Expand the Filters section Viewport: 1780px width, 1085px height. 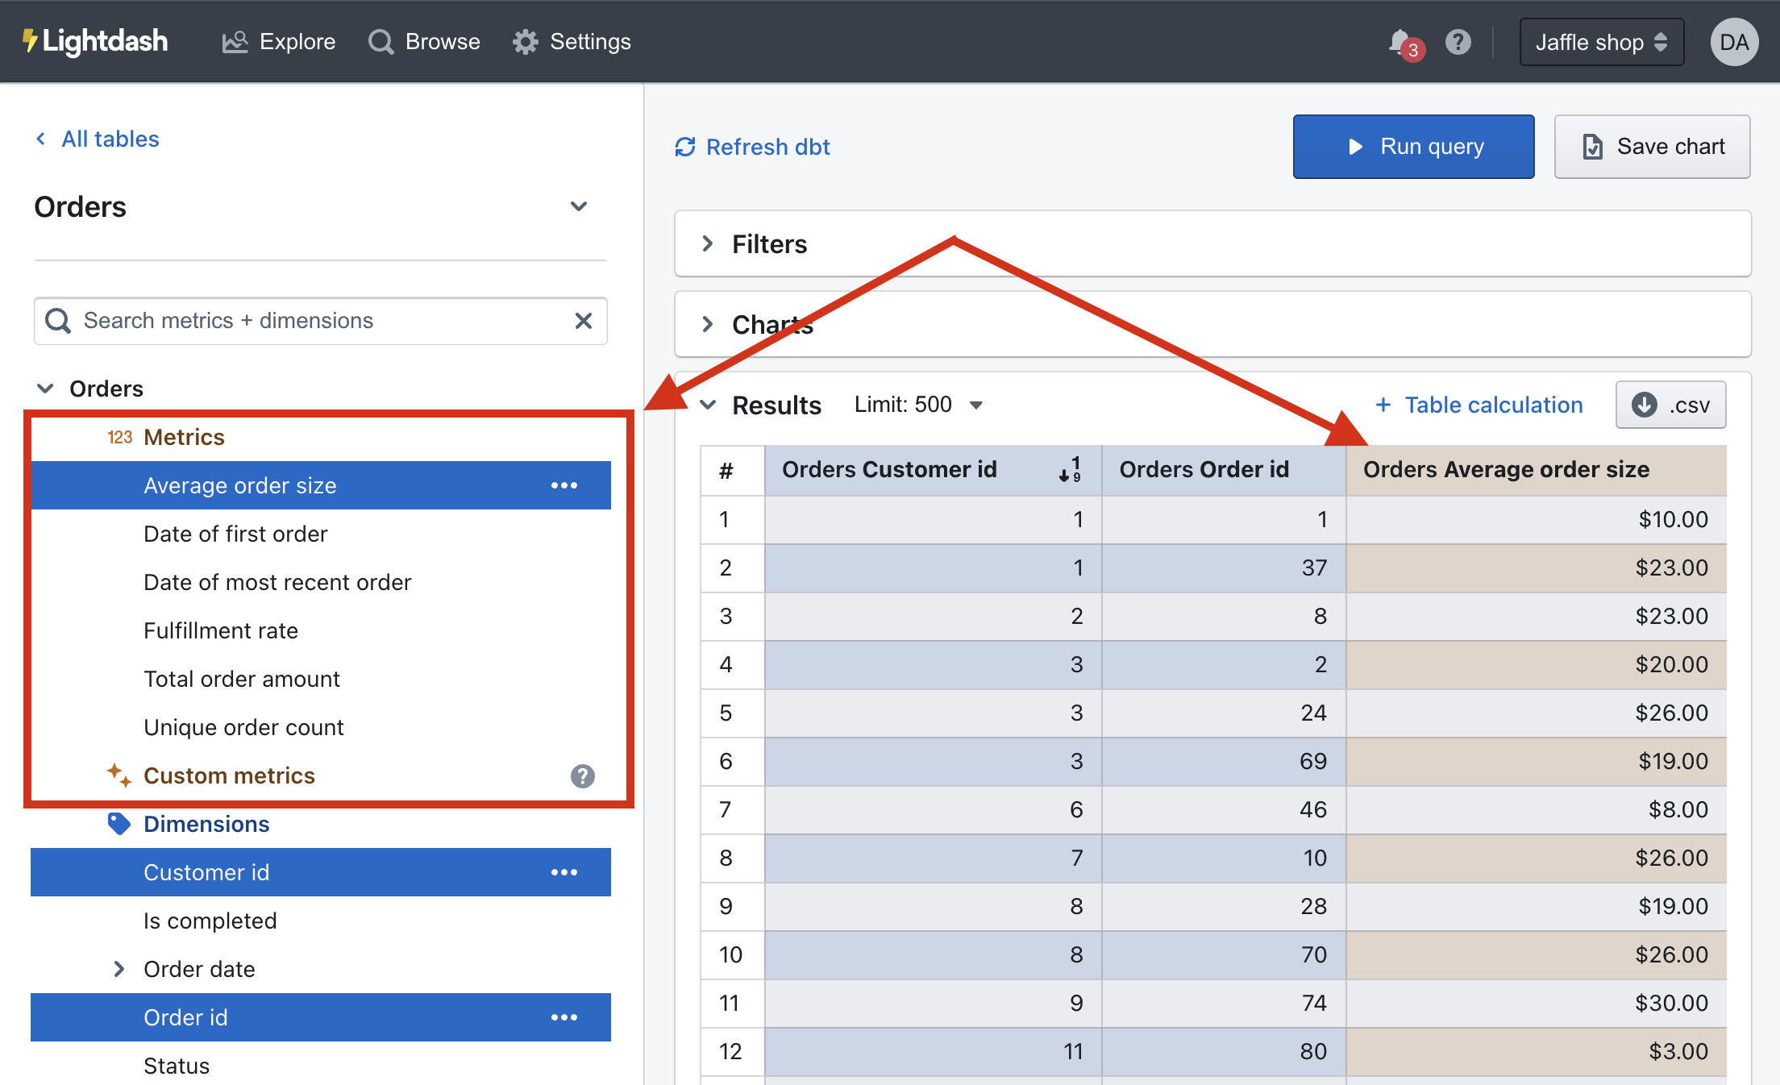[x=767, y=243]
